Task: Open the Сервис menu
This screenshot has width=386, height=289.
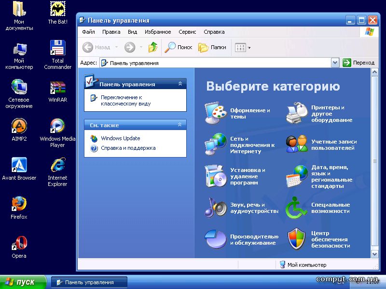Action: pos(187,32)
